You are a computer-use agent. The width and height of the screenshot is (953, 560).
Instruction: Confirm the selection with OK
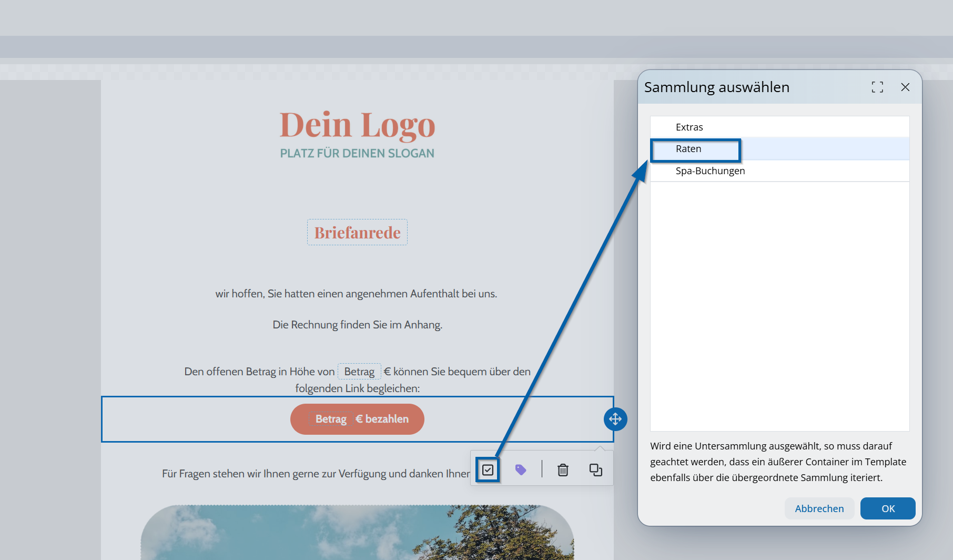887,508
